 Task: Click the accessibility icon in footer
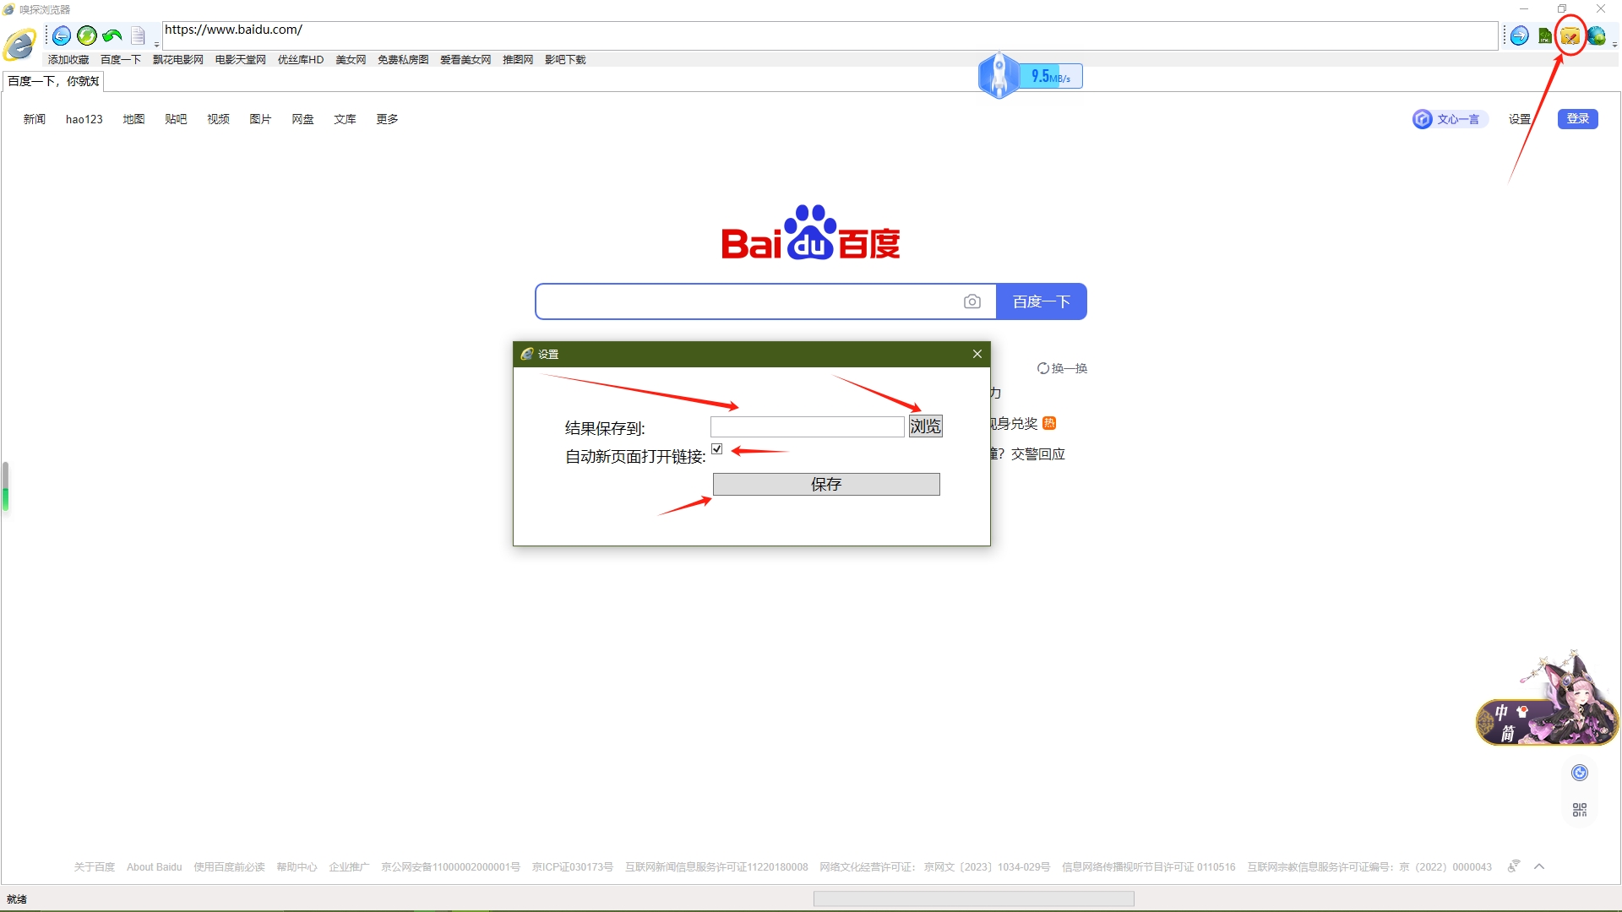coord(1514,866)
